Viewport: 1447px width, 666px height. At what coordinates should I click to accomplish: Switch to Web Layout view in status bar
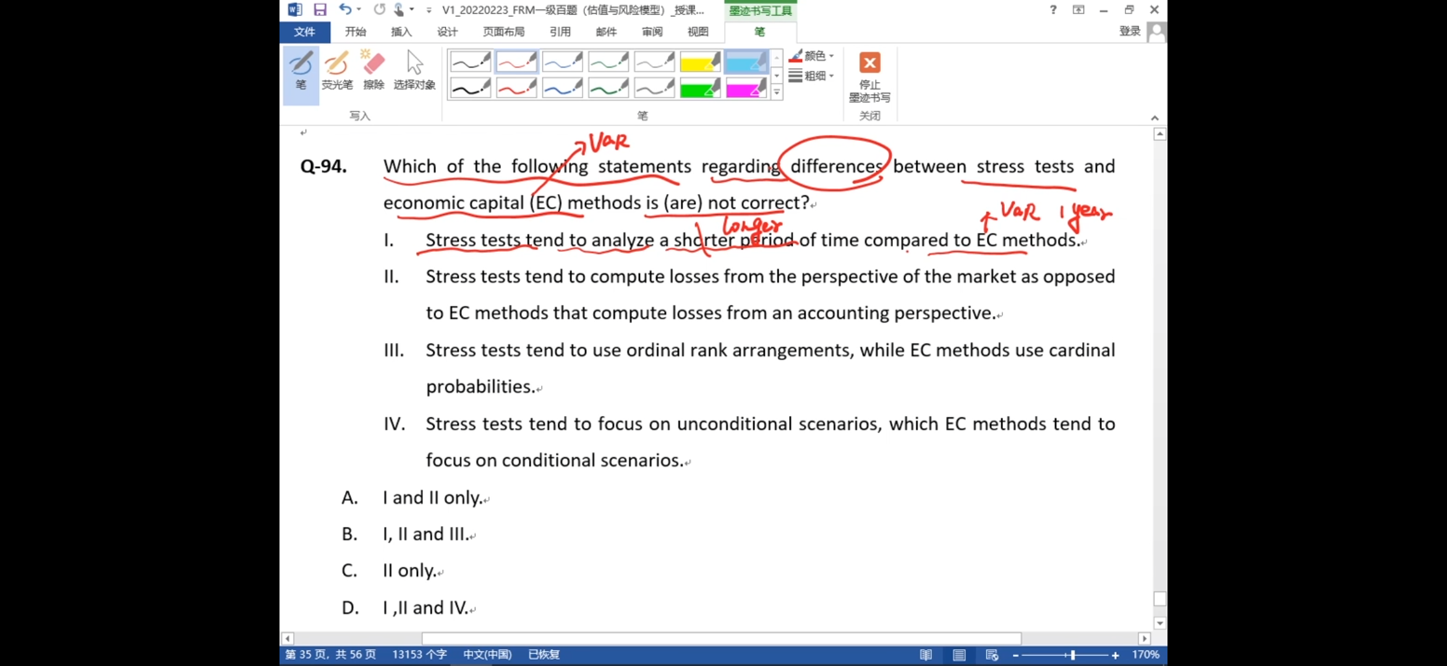tap(992, 655)
